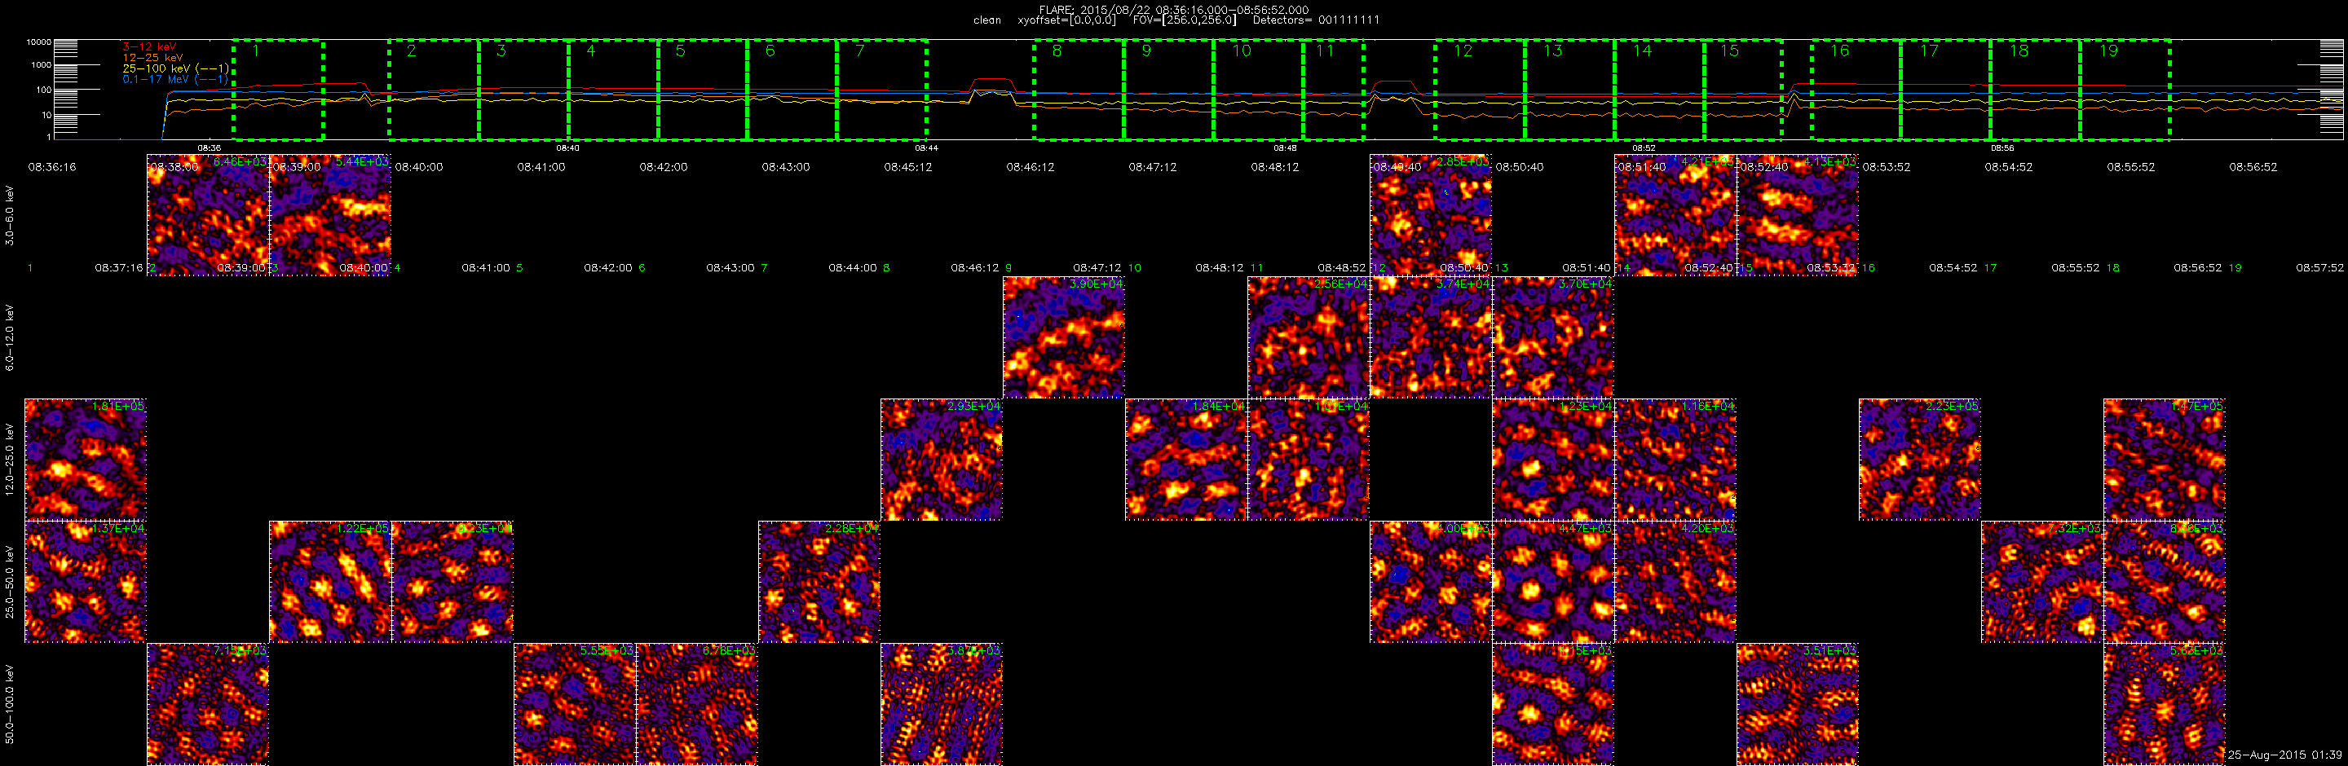Image resolution: width=2348 pixels, height=766 pixels.
Task: Click the 12.0-25.0 keV row label
Action: 10,459
